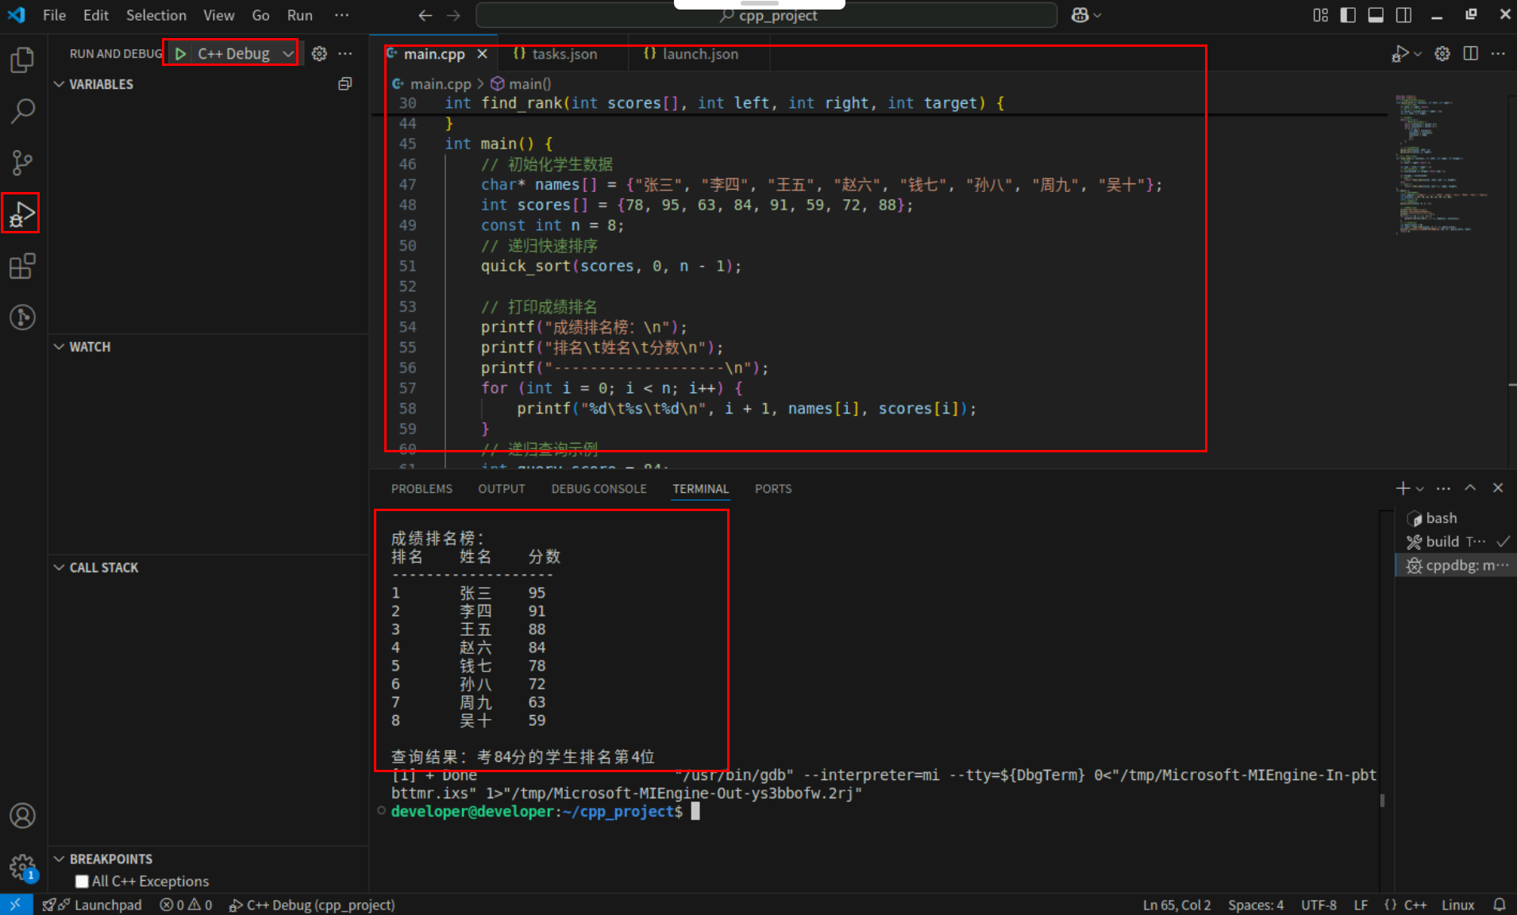Open the Source Control view
Screen dimensions: 1517x915
[x=22, y=163]
